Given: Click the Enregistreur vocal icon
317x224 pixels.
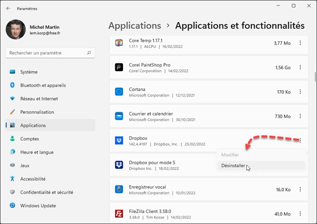Looking at the screenshot, I should [x=119, y=189].
